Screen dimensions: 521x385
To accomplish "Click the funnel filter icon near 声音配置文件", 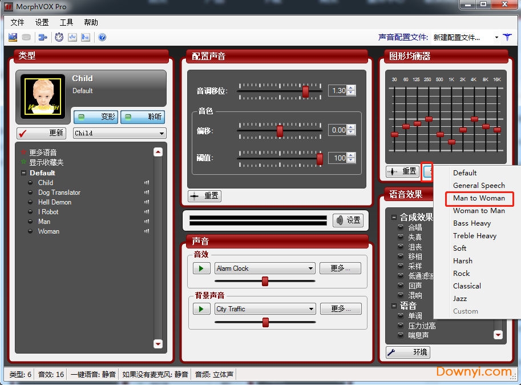I will tap(507, 37).
